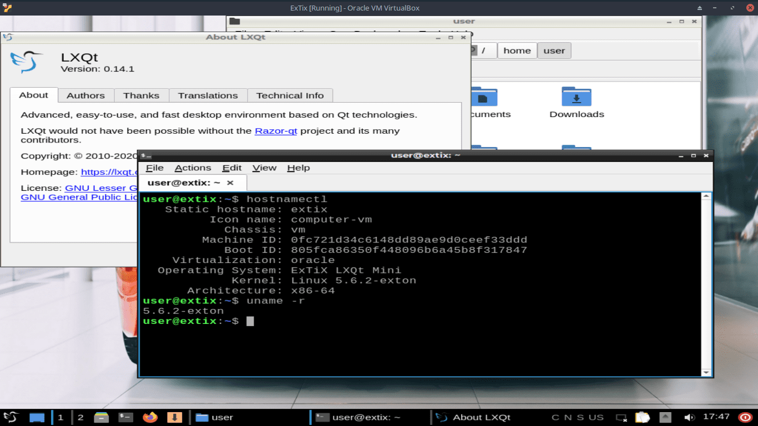Screen dimensions: 758x426
Task: Open the GNU Lesser General Public License link
Action: coord(101,188)
